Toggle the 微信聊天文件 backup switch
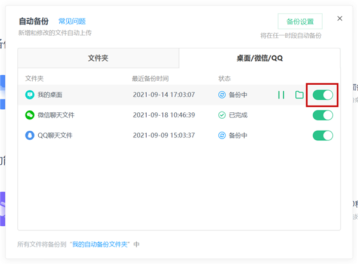The image size is (358, 265). (x=323, y=115)
